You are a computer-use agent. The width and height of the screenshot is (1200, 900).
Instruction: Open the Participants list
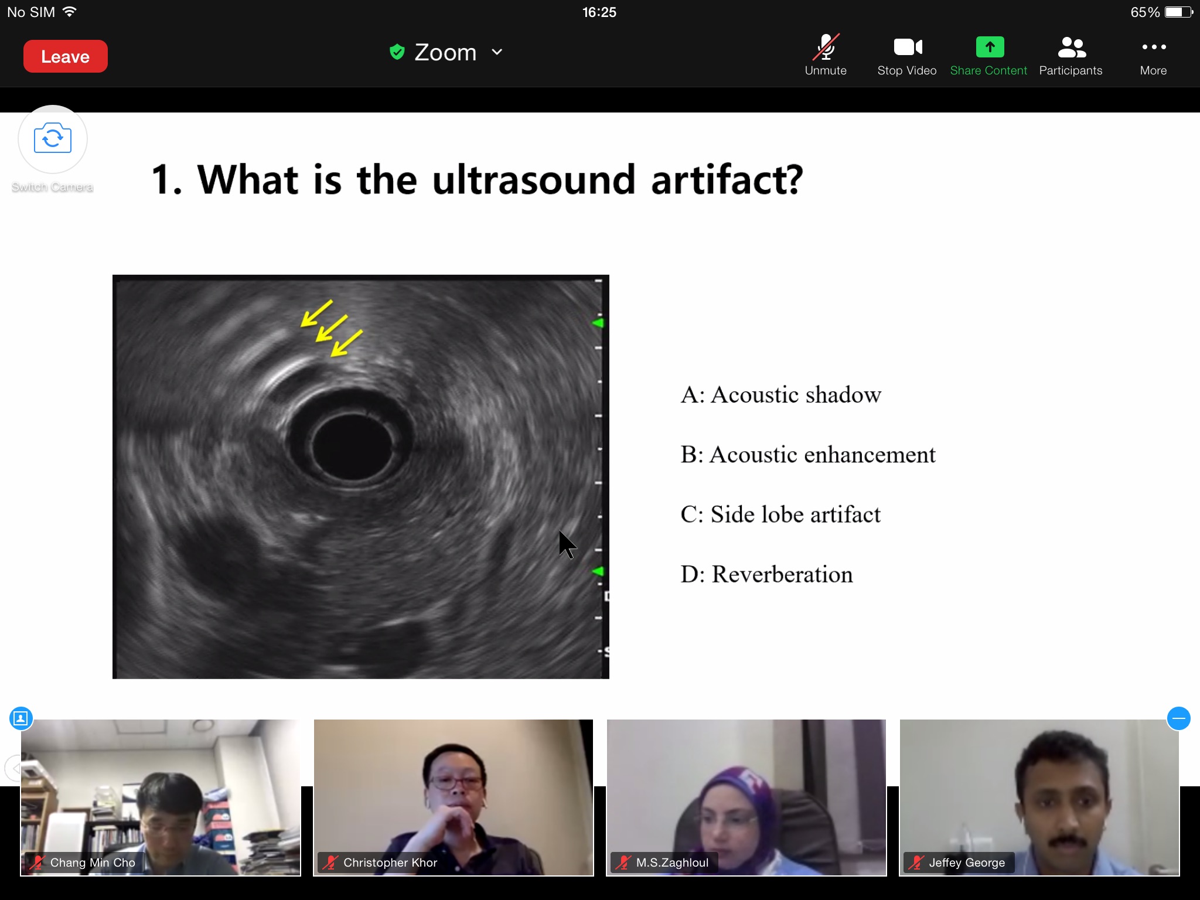click(1071, 55)
